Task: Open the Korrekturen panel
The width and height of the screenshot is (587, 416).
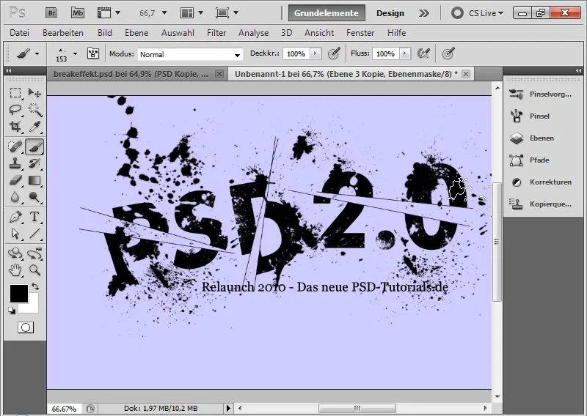Action: tap(541, 182)
